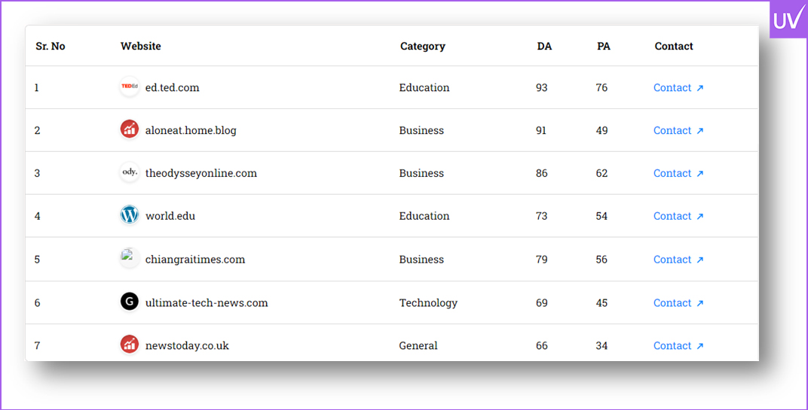The height and width of the screenshot is (410, 808).
Task: Click the broken image icon beside chiangraitimes.com
Action: tap(130, 258)
